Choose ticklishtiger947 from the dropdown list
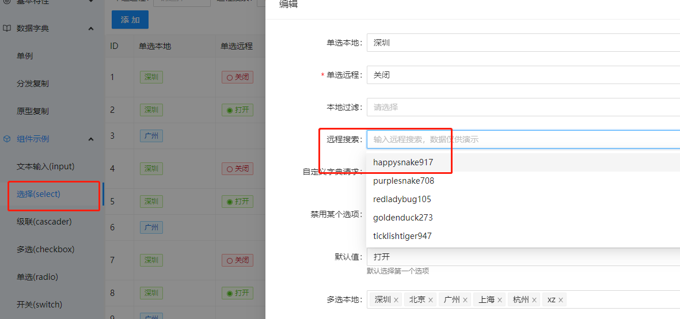 pos(523,236)
